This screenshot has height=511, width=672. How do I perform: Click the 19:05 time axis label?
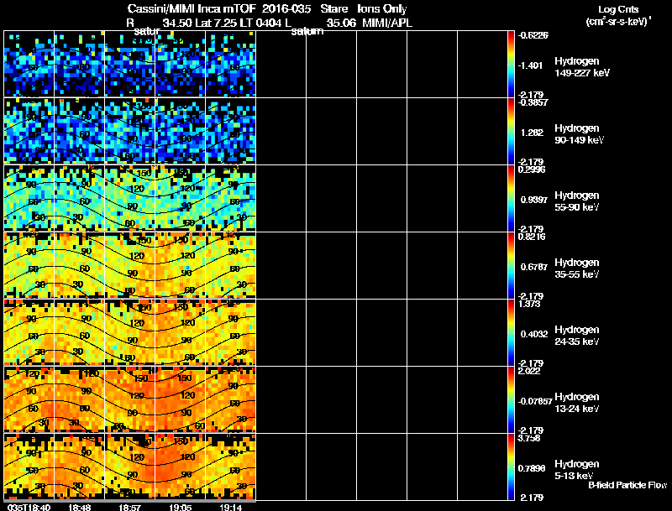pyautogui.click(x=181, y=508)
